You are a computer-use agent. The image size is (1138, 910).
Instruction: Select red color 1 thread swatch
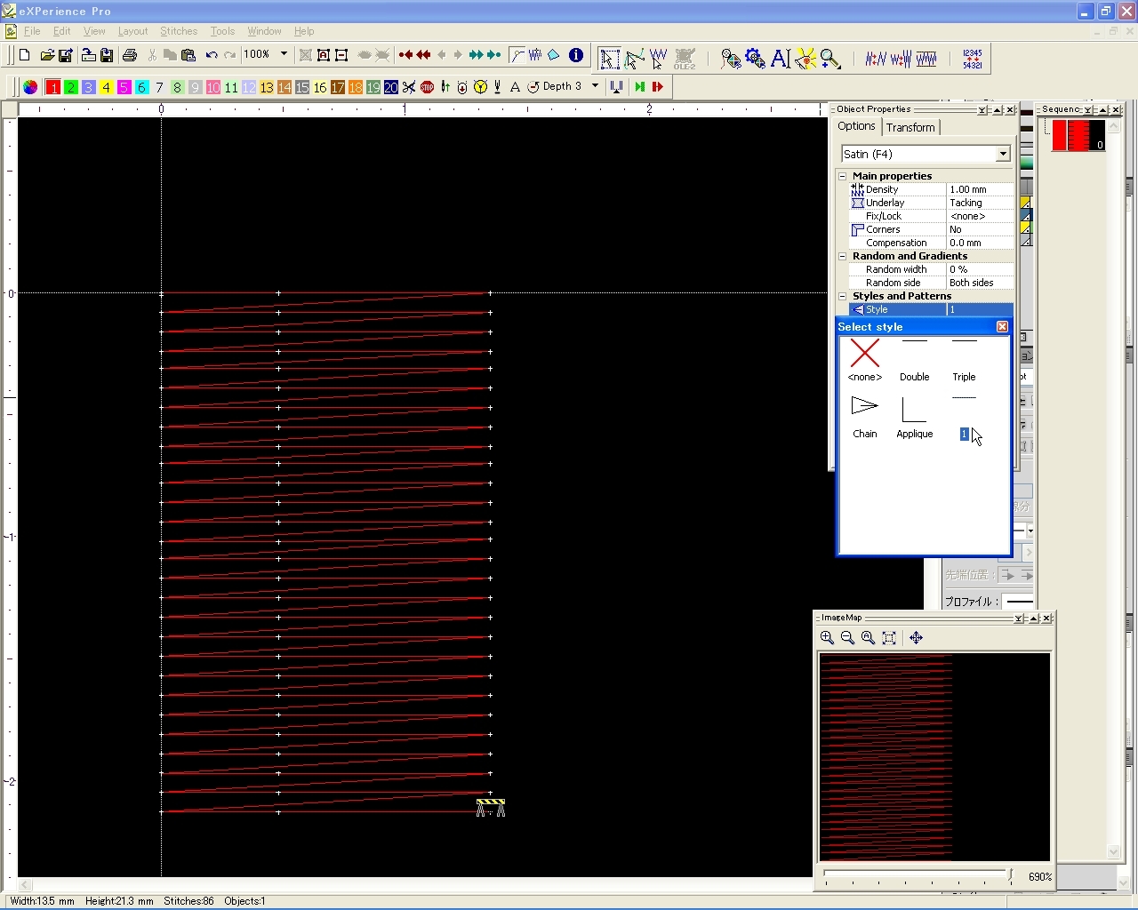pos(52,87)
